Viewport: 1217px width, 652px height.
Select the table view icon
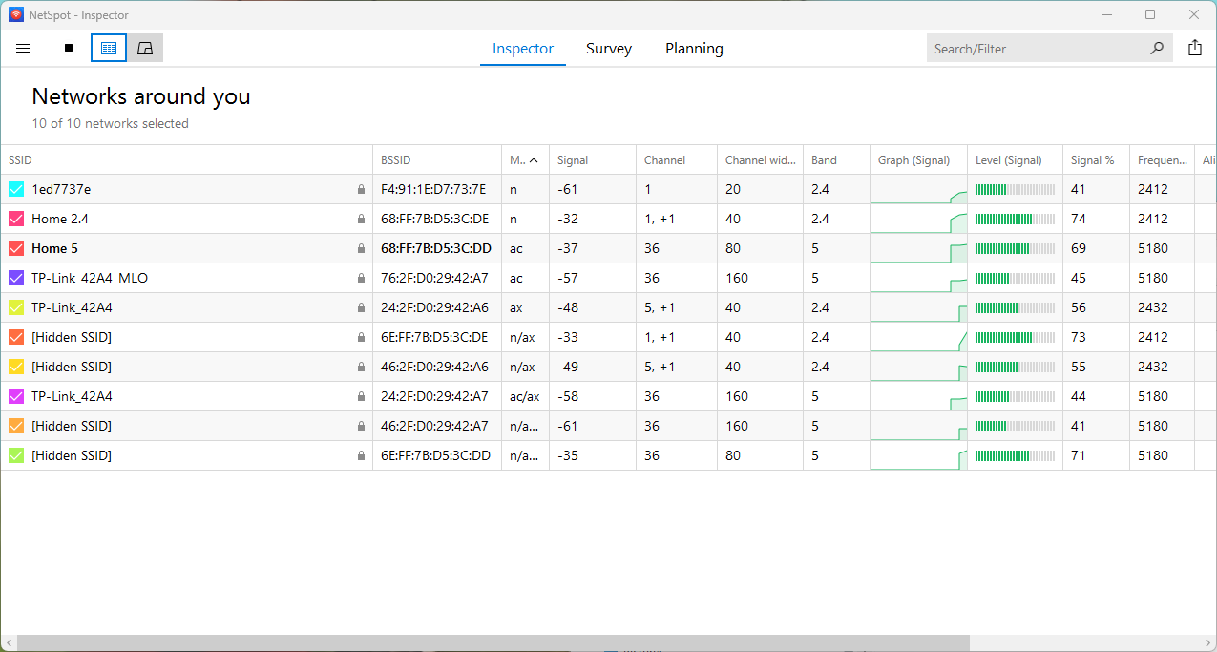108,47
